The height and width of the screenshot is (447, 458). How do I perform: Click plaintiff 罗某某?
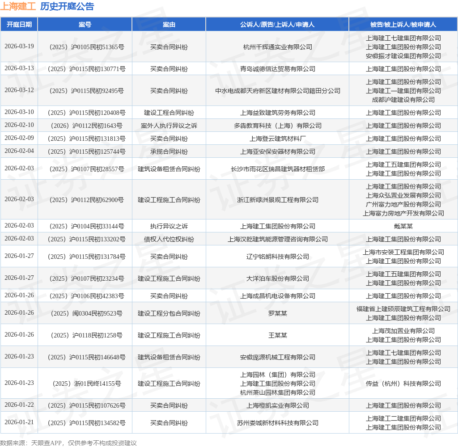(x=277, y=314)
